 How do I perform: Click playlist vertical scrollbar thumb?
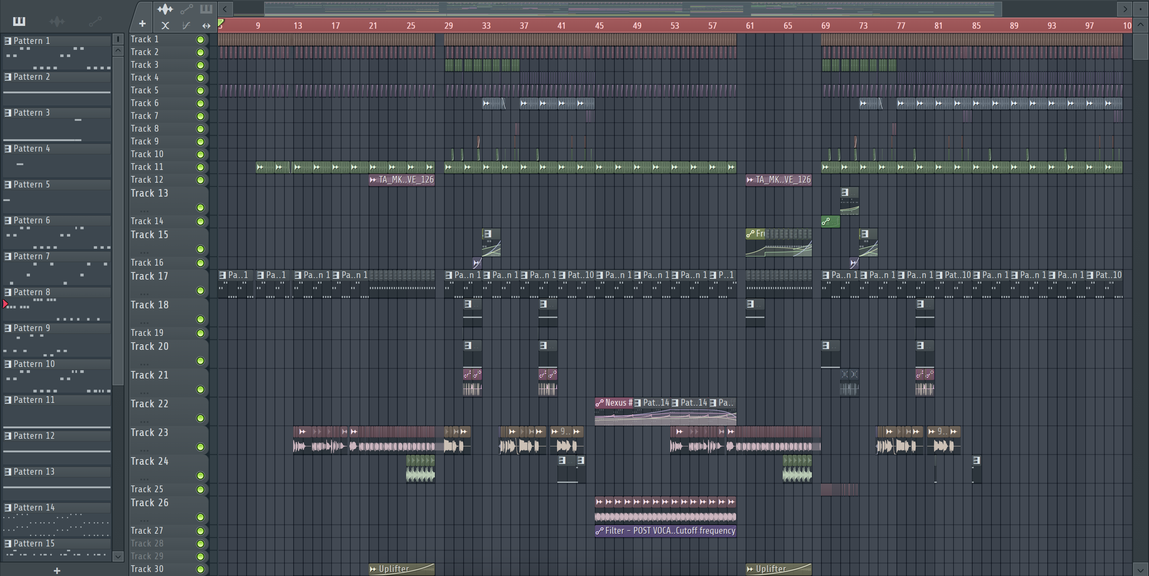click(x=1140, y=46)
